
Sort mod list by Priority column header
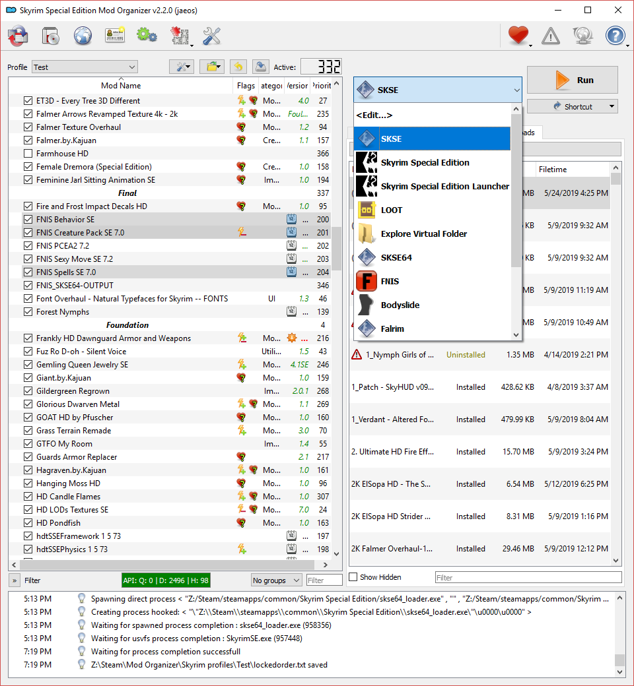[x=321, y=86]
